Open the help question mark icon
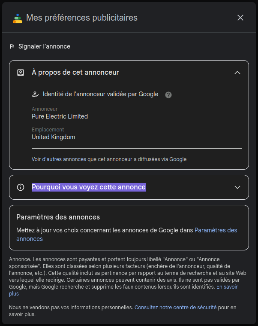Viewport: 258px width, 326px height. click(168, 95)
